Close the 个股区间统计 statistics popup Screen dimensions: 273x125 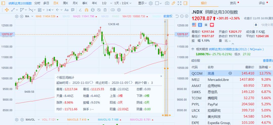[161, 76]
